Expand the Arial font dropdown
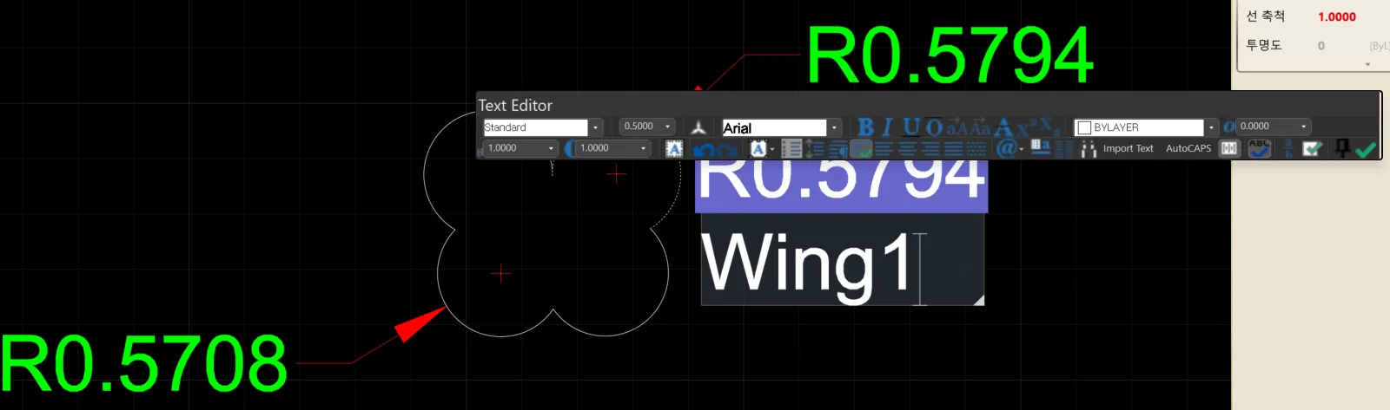The height and width of the screenshot is (410, 1390). pos(834,127)
